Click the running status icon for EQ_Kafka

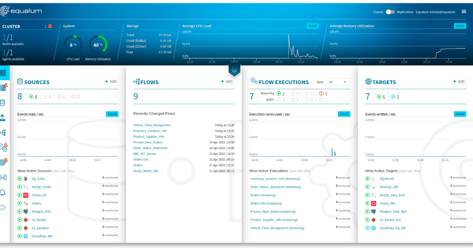20,179
